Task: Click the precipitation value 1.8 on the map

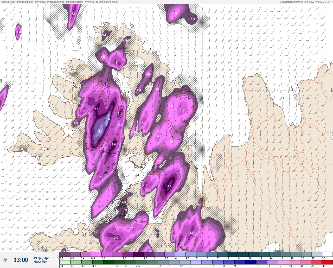Action: [115, 63]
